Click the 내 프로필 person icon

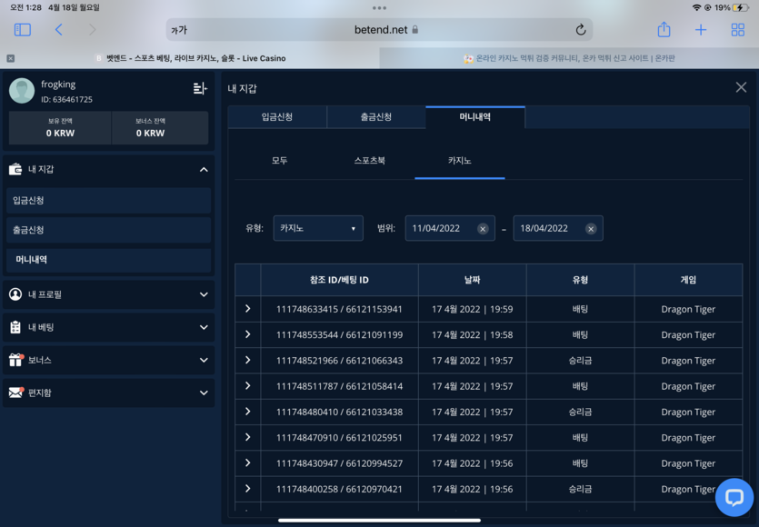tap(15, 294)
